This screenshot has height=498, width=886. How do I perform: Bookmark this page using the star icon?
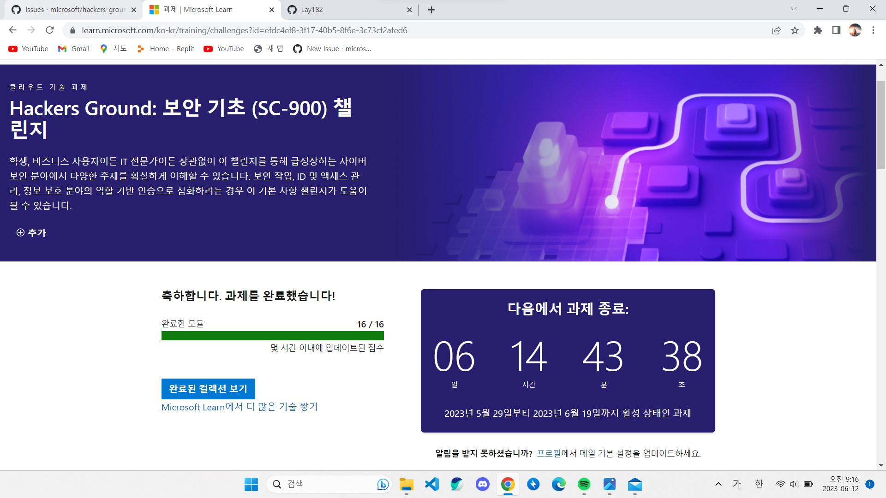tap(795, 30)
